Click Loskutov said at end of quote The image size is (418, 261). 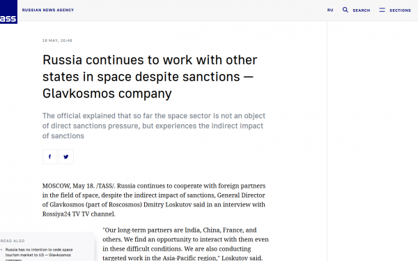point(242,258)
